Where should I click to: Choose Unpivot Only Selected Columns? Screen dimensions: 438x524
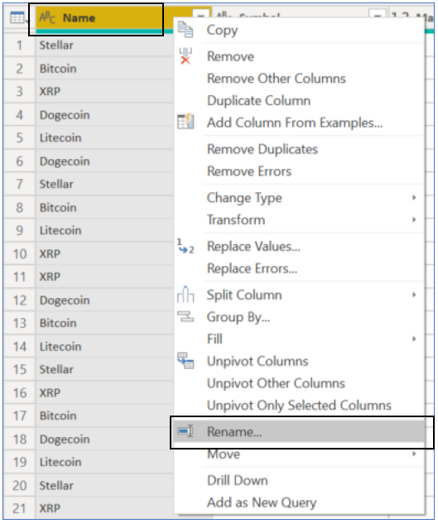tap(299, 406)
